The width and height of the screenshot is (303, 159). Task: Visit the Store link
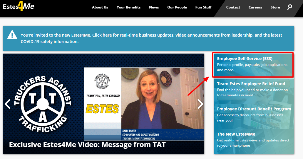[x=275, y=7]
